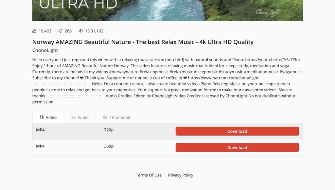Download the MP4 360p video
Viewport: 335px width, 190px height.
pos(237,147)
